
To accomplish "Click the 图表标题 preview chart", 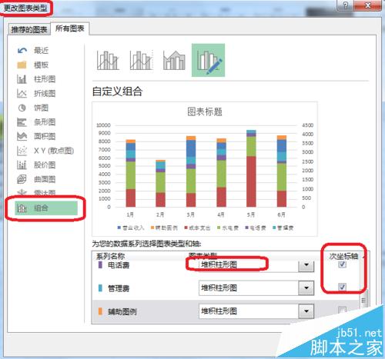I will pyautogui.click(x=205, y=169).
